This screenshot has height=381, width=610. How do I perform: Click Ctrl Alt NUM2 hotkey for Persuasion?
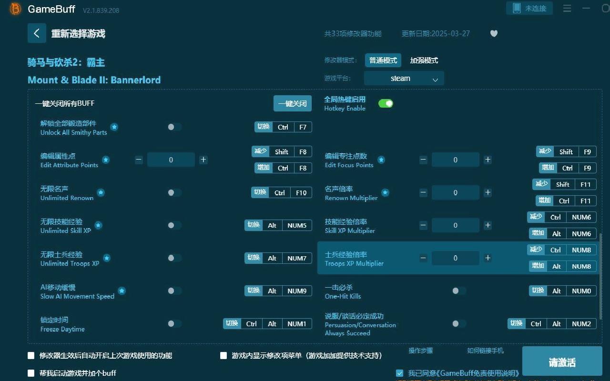(x=552, y=324)
